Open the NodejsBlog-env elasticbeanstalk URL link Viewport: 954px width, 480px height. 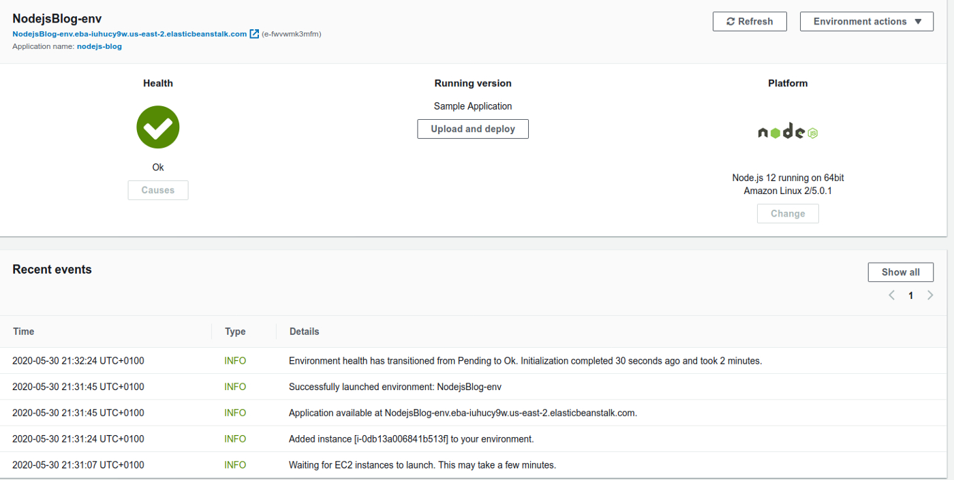point(129,34)
